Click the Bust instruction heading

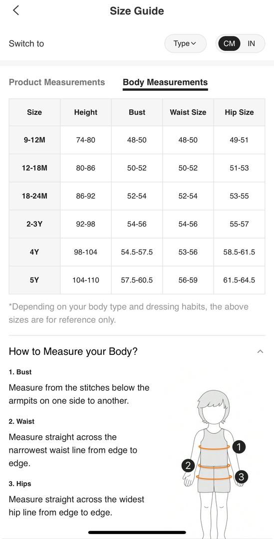pos(20,372)
